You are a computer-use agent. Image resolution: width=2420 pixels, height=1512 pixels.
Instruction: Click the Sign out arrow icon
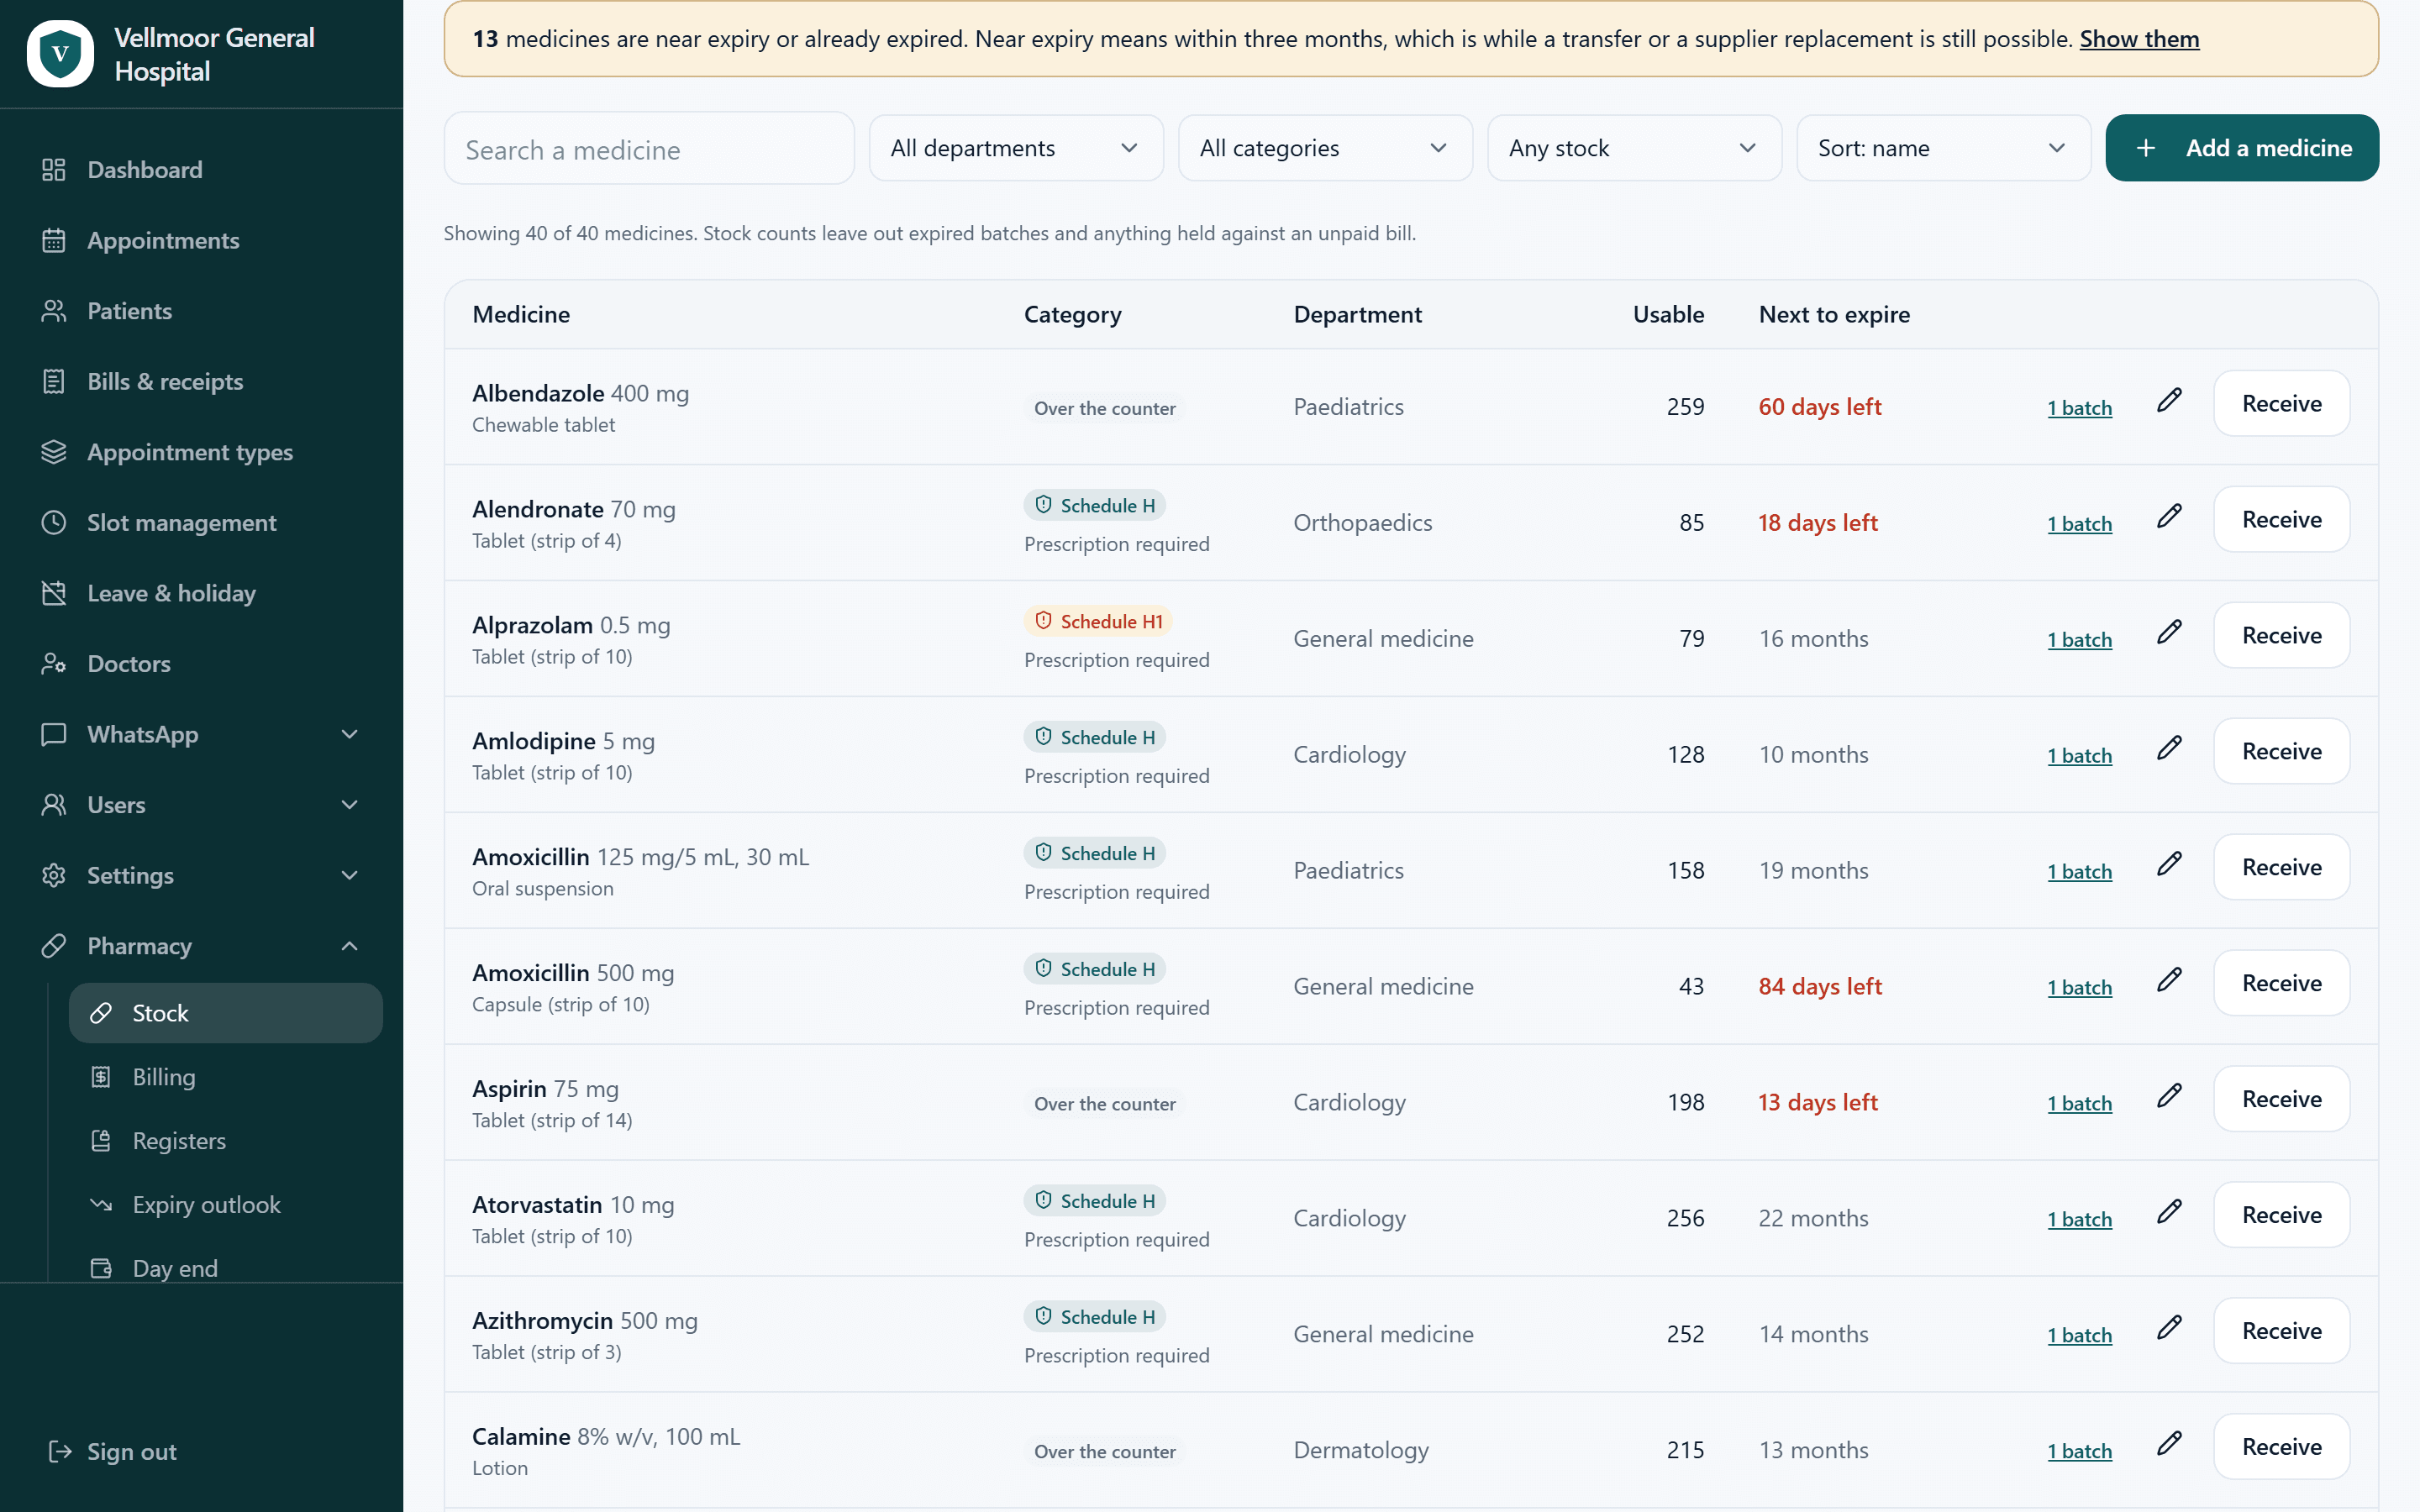tap(60, 1452)
